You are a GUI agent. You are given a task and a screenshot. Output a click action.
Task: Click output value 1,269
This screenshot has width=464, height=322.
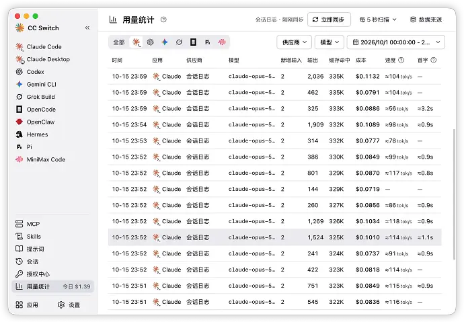coord(315,221)
